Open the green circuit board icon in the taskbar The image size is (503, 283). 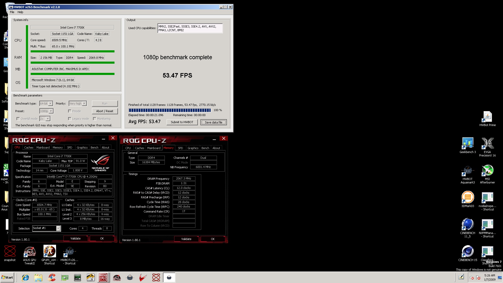(x=64, y=277)
